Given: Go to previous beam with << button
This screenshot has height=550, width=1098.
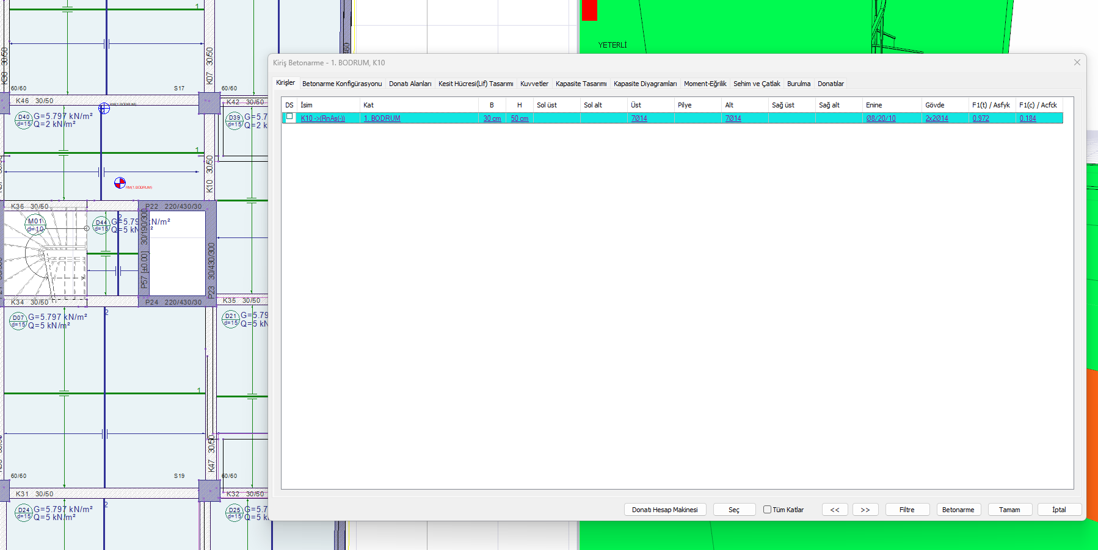Looking at the screenshot, I should click(834, 510).
